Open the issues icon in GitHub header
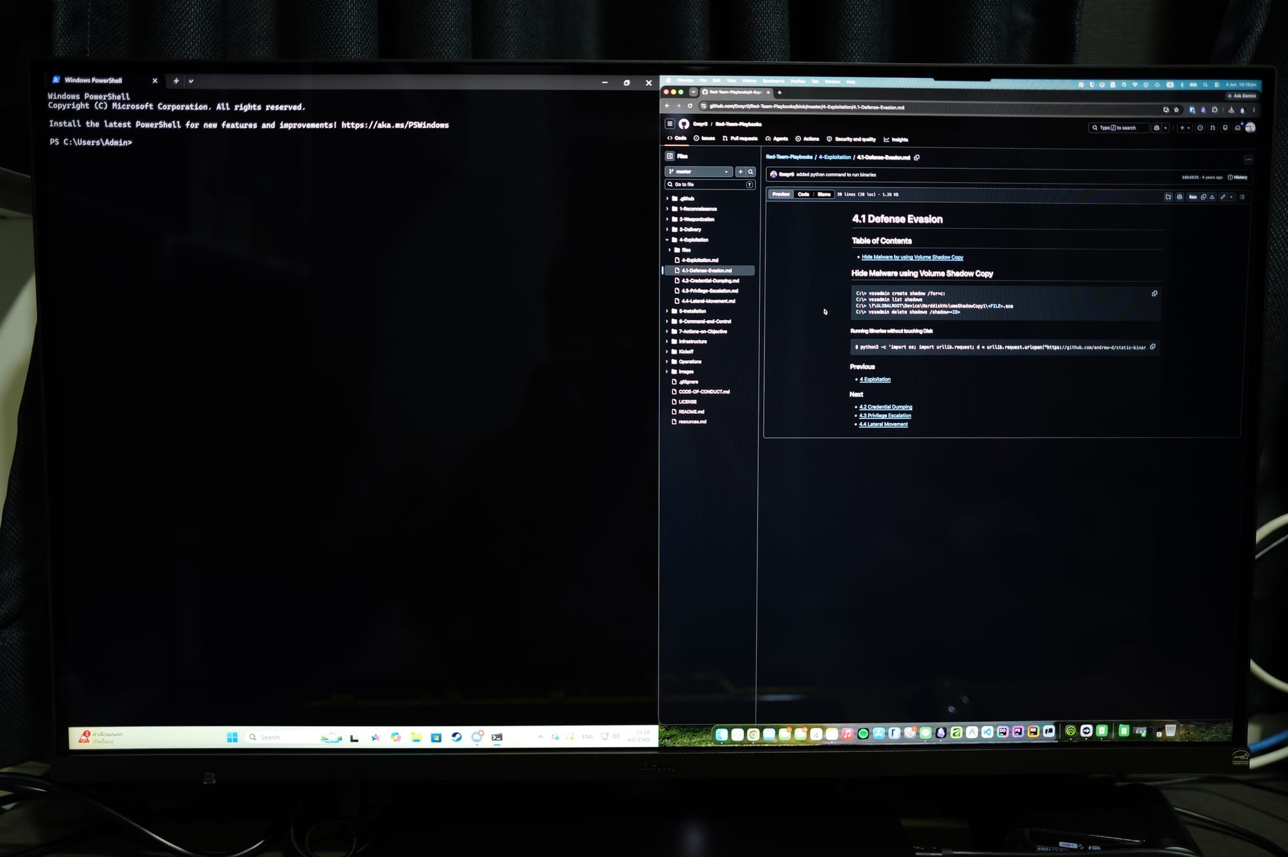Viewport: 1288px width, 857px height. pos(1200,127)
